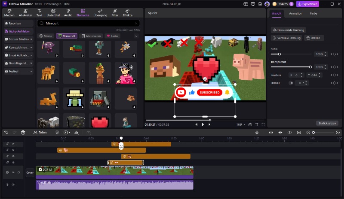Screen dimensions: 344x199
Task: Start voice-over with the microphone icon
Action: pyautogui.click(x=257, y=133)
